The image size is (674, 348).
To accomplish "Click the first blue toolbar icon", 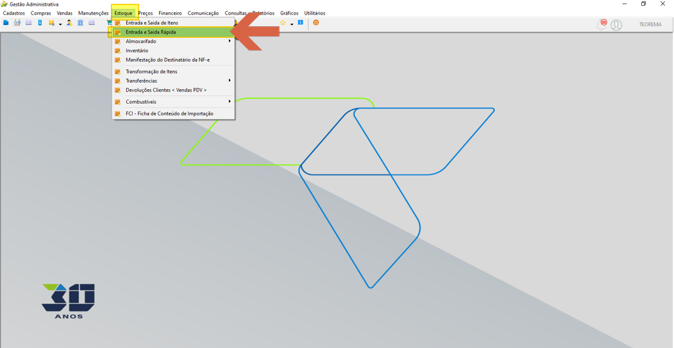I will point(6,23).
